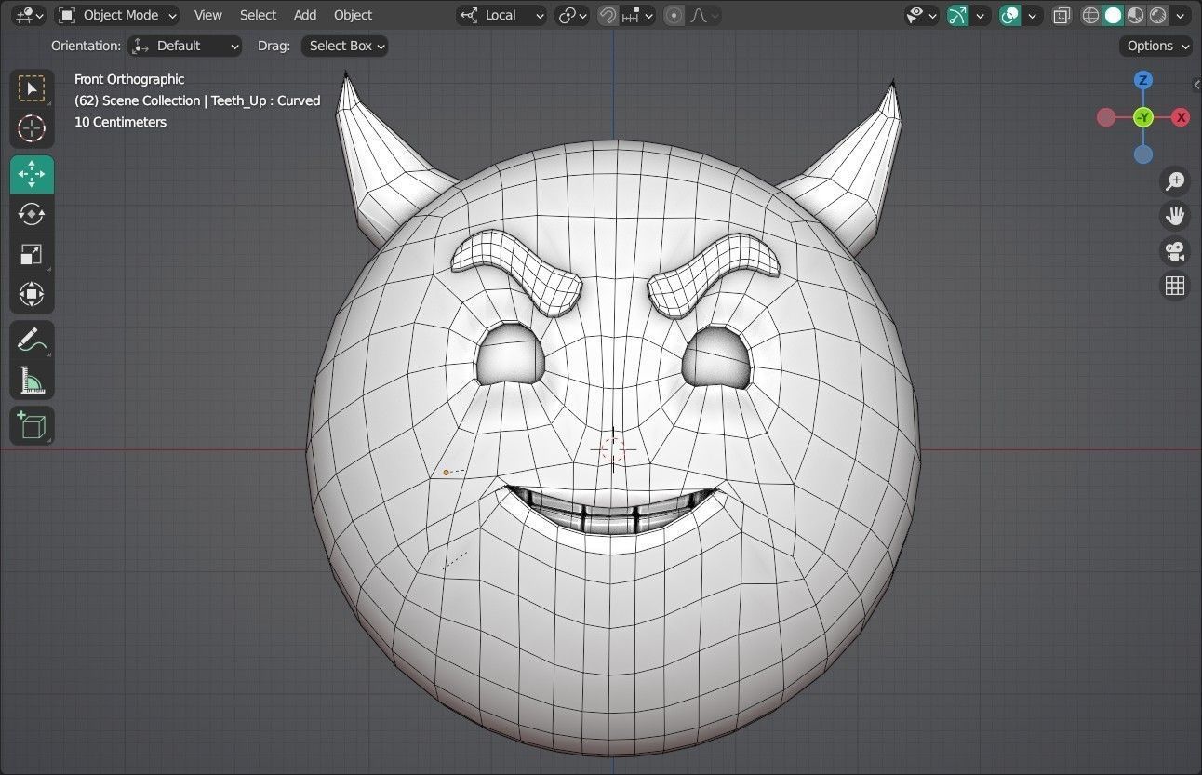
Task: Toggle proportional editing
Action: coord(674,15)
